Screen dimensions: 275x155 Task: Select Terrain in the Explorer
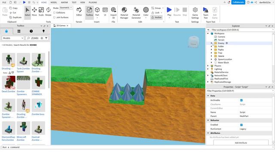pyautogui.click(x=221, y=40)
